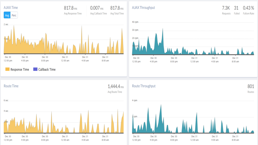
Task: Click the 801 Routes stat
Action: (x=250, y=88)
